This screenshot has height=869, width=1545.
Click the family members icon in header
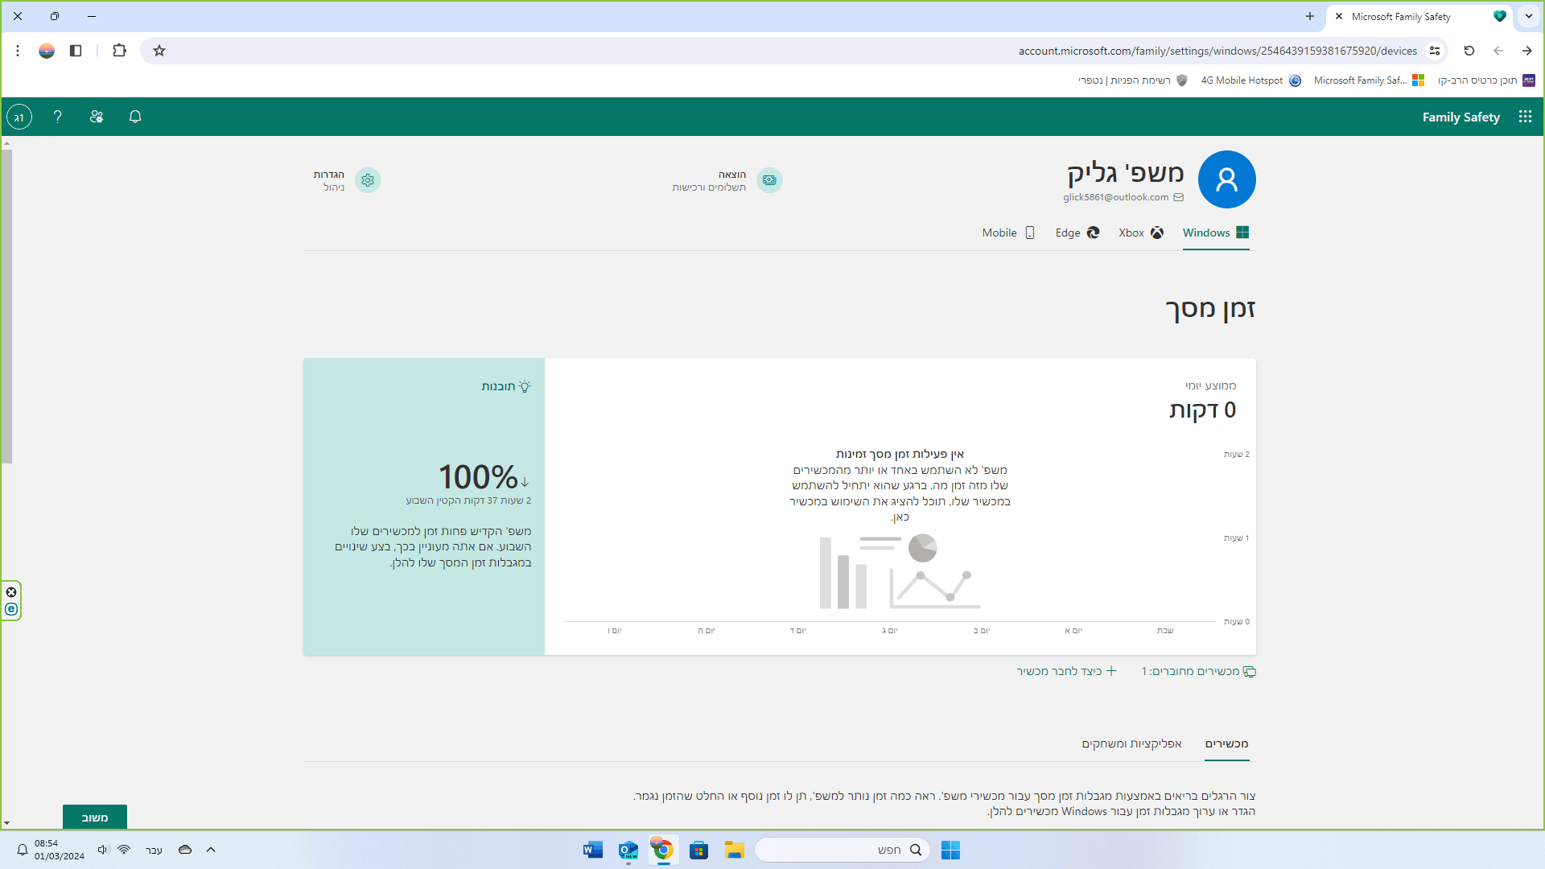tap(97, 117)
